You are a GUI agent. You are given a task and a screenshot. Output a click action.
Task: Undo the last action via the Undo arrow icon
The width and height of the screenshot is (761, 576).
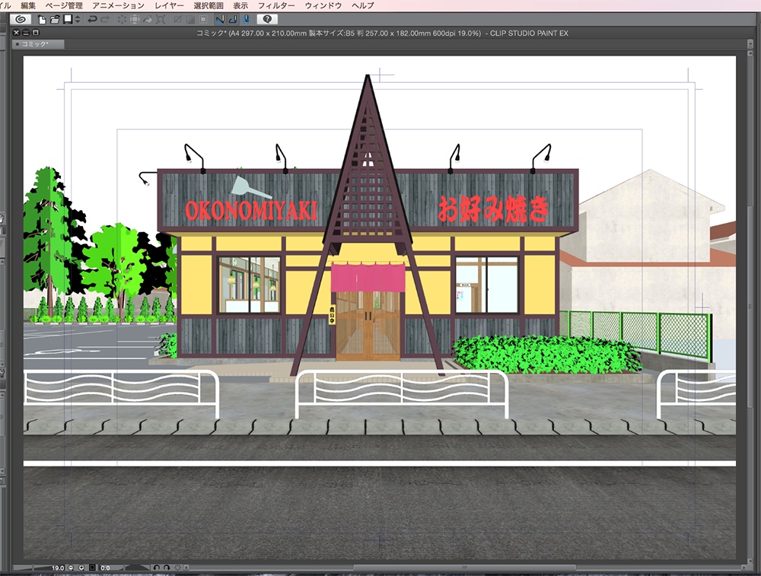click(x=91, y=19)
